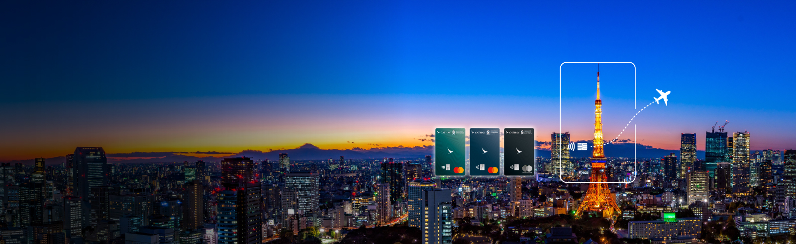Viewport: 796px width, 244px height.
Task: Click the chip on the black Cathay card
Action: [x=516, y=167]
